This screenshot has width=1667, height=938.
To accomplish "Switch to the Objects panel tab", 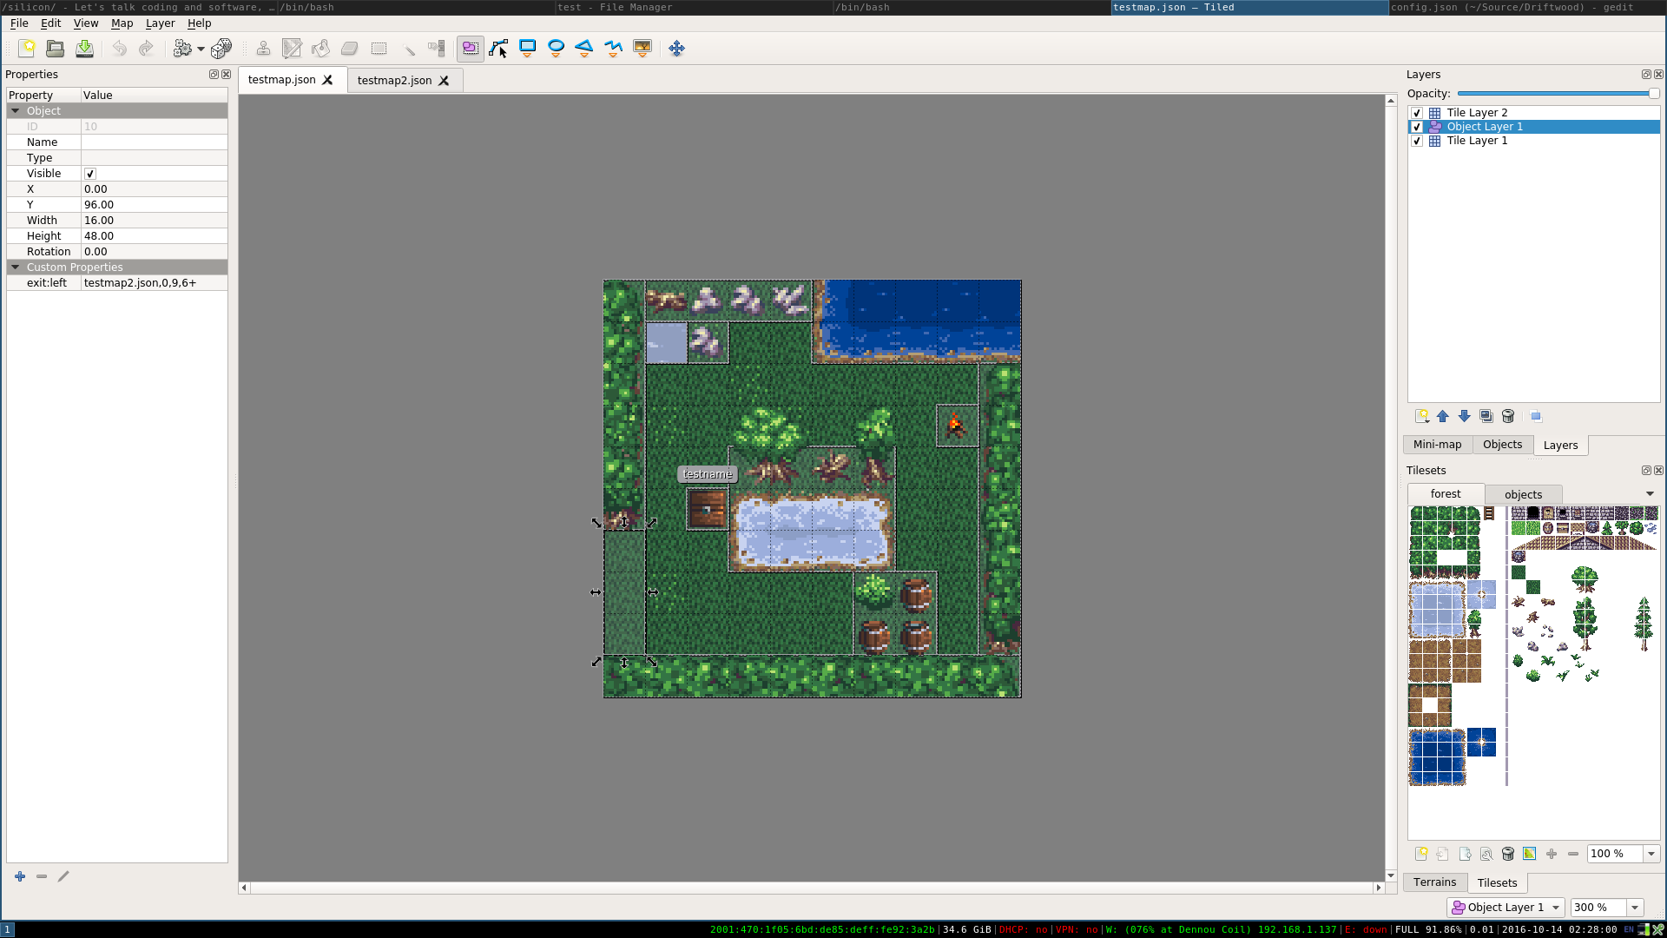I will [1502, 445].
